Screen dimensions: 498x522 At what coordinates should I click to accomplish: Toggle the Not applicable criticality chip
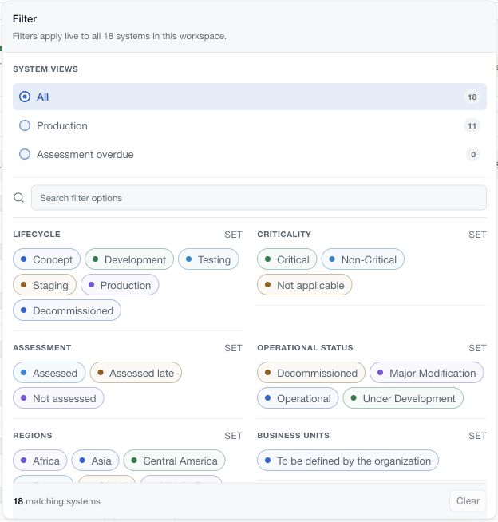[x=305, y=285]
